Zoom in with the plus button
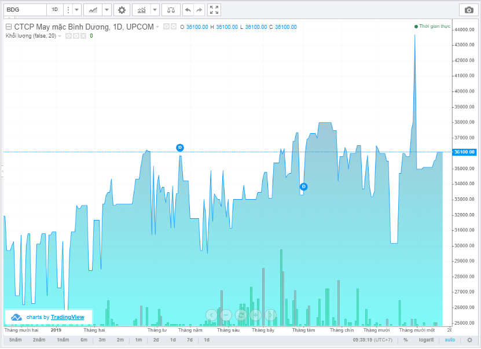 point(255,315)
